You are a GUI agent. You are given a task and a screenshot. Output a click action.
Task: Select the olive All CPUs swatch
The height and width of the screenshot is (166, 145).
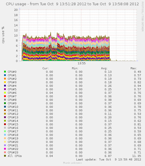5,156
